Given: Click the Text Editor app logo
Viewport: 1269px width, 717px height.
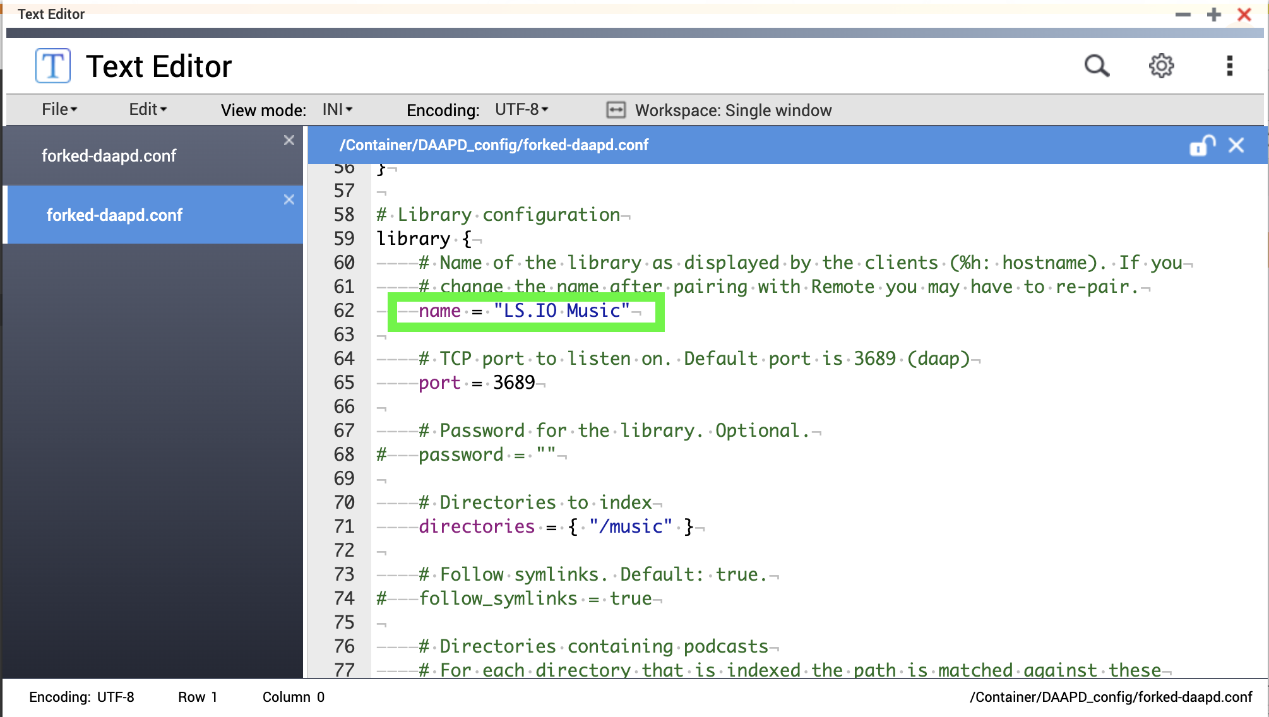Looking at the screenshot, I should tap(53, 66).
